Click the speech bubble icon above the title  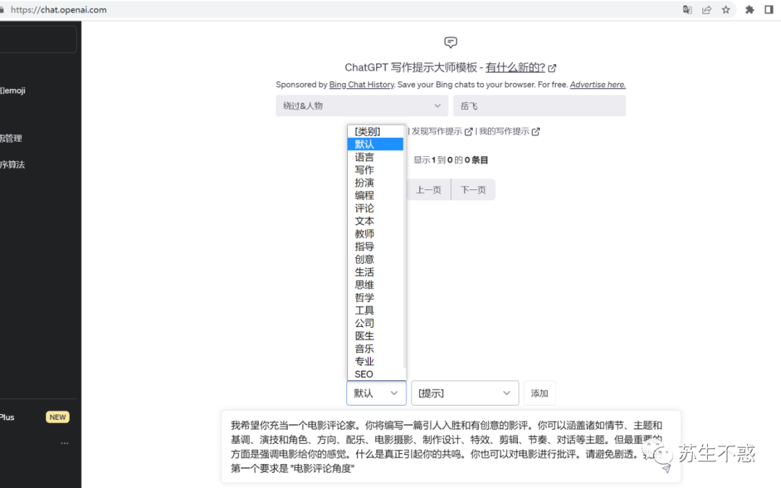coord(451,43)
